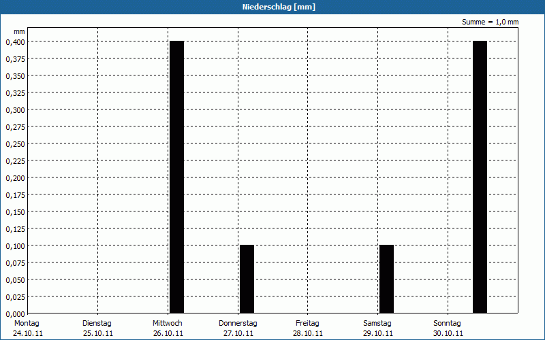Click the date 28.10.11

(x=308, y=333)
